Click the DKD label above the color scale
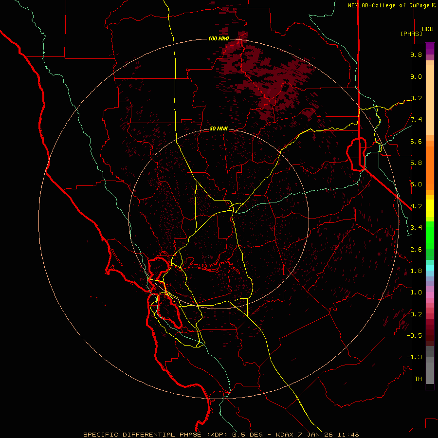 pyautogui.click(x=428, y=29)
